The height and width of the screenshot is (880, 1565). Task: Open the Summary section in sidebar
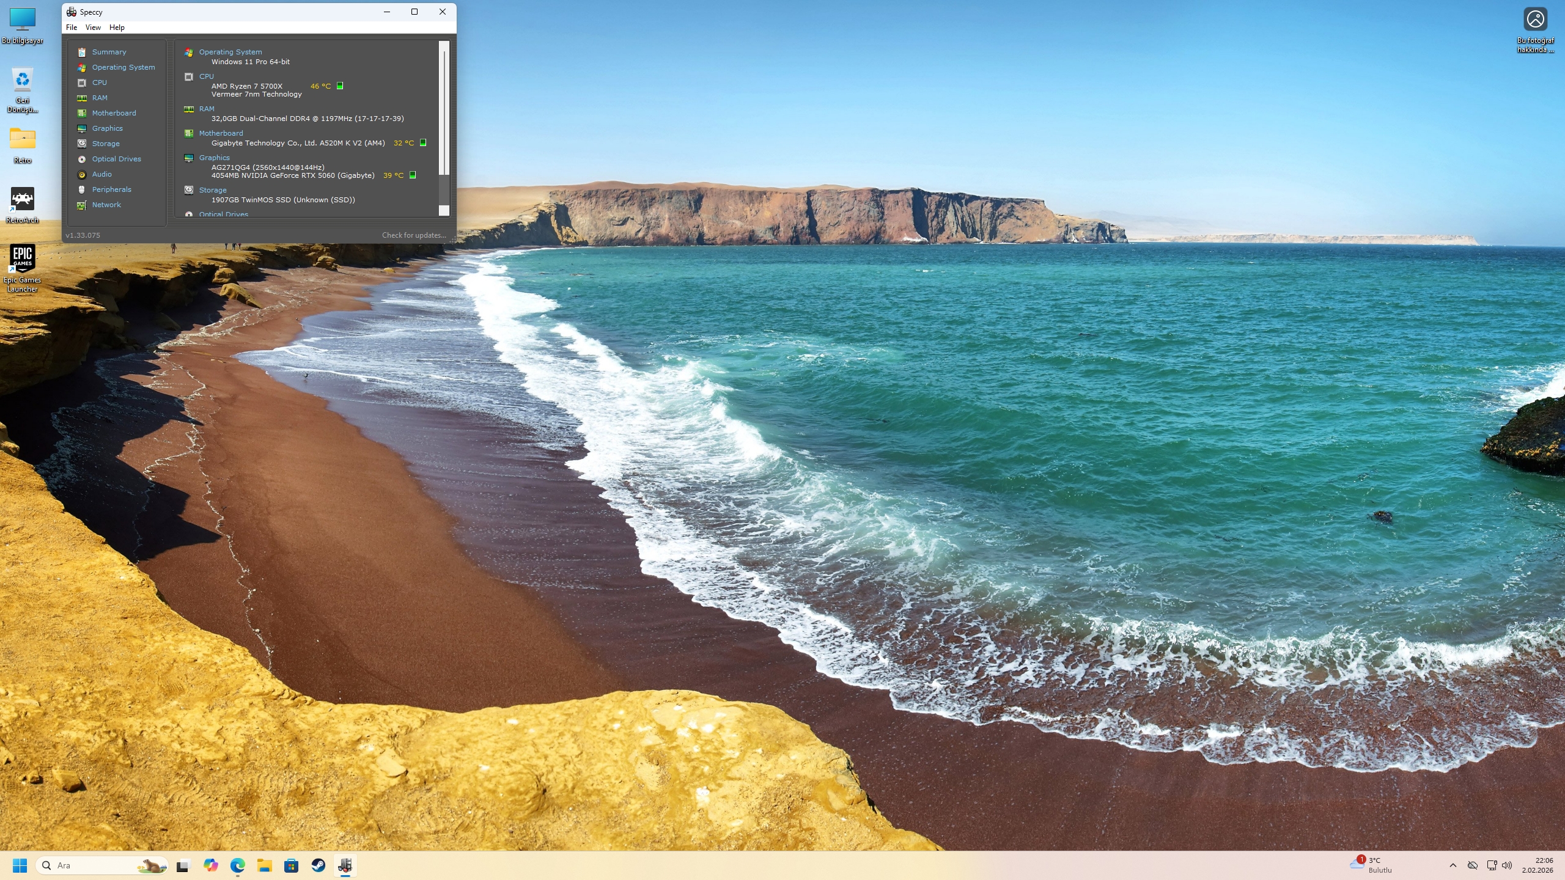coord(109,52)
